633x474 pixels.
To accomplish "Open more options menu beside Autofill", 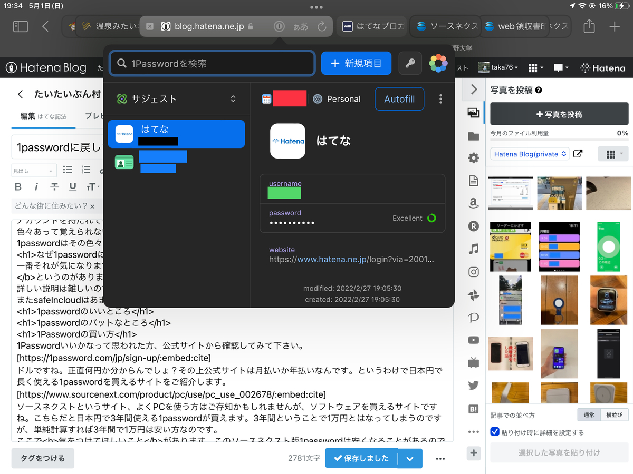I will click(440, 99).
